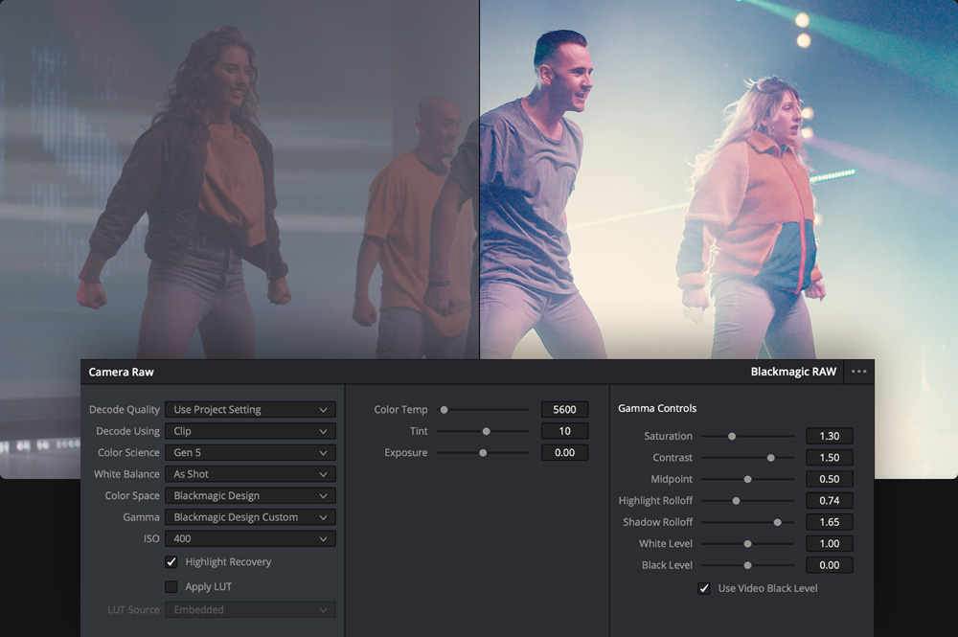Select the ISO dropdown
Viewport: 958px width, 637px height.
coord(250,539)
